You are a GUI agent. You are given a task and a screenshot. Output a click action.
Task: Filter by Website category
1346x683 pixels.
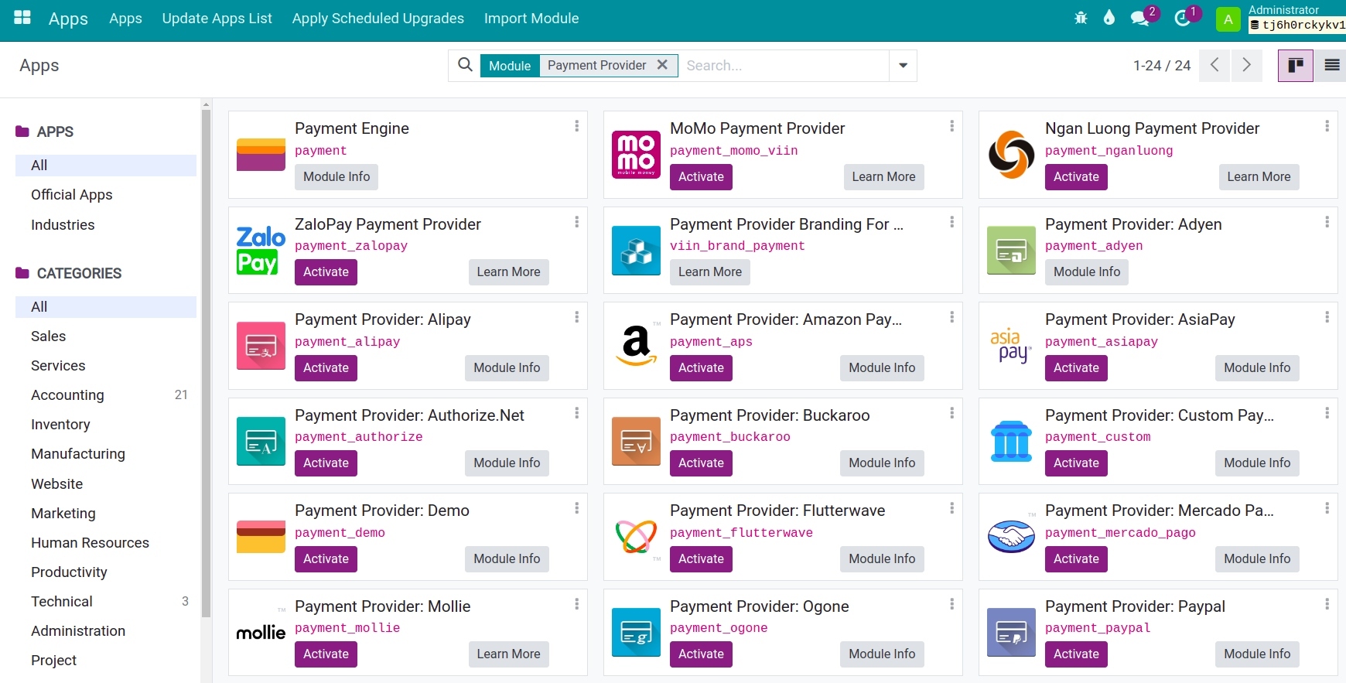coord(106,484)
